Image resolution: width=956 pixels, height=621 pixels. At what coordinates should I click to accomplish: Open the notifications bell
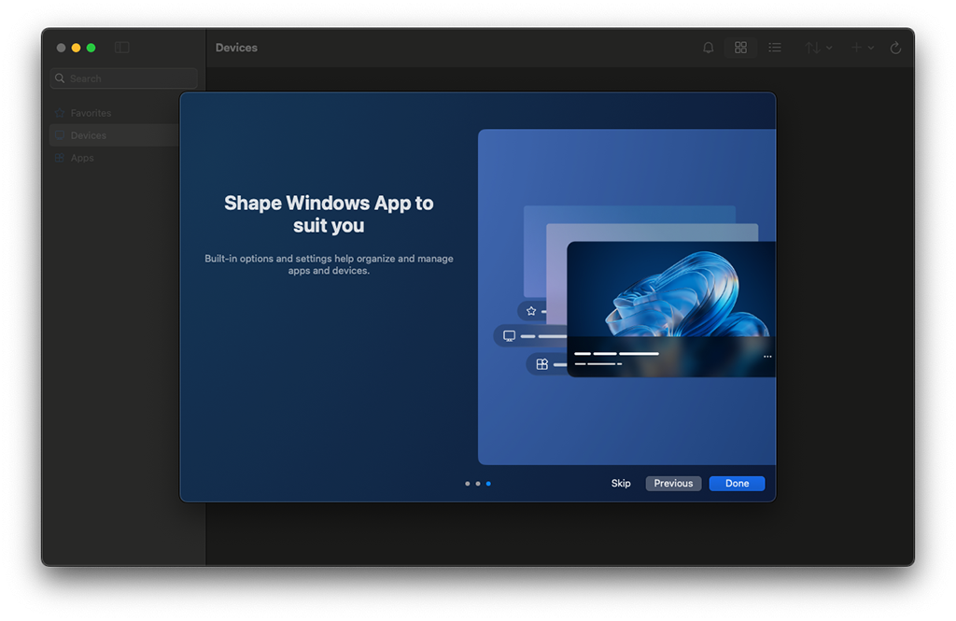coord(708,48)
